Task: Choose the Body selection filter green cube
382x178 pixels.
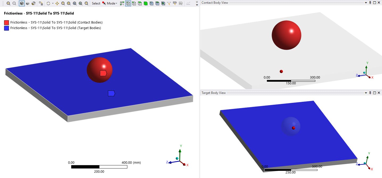Action: pos(145,3)
